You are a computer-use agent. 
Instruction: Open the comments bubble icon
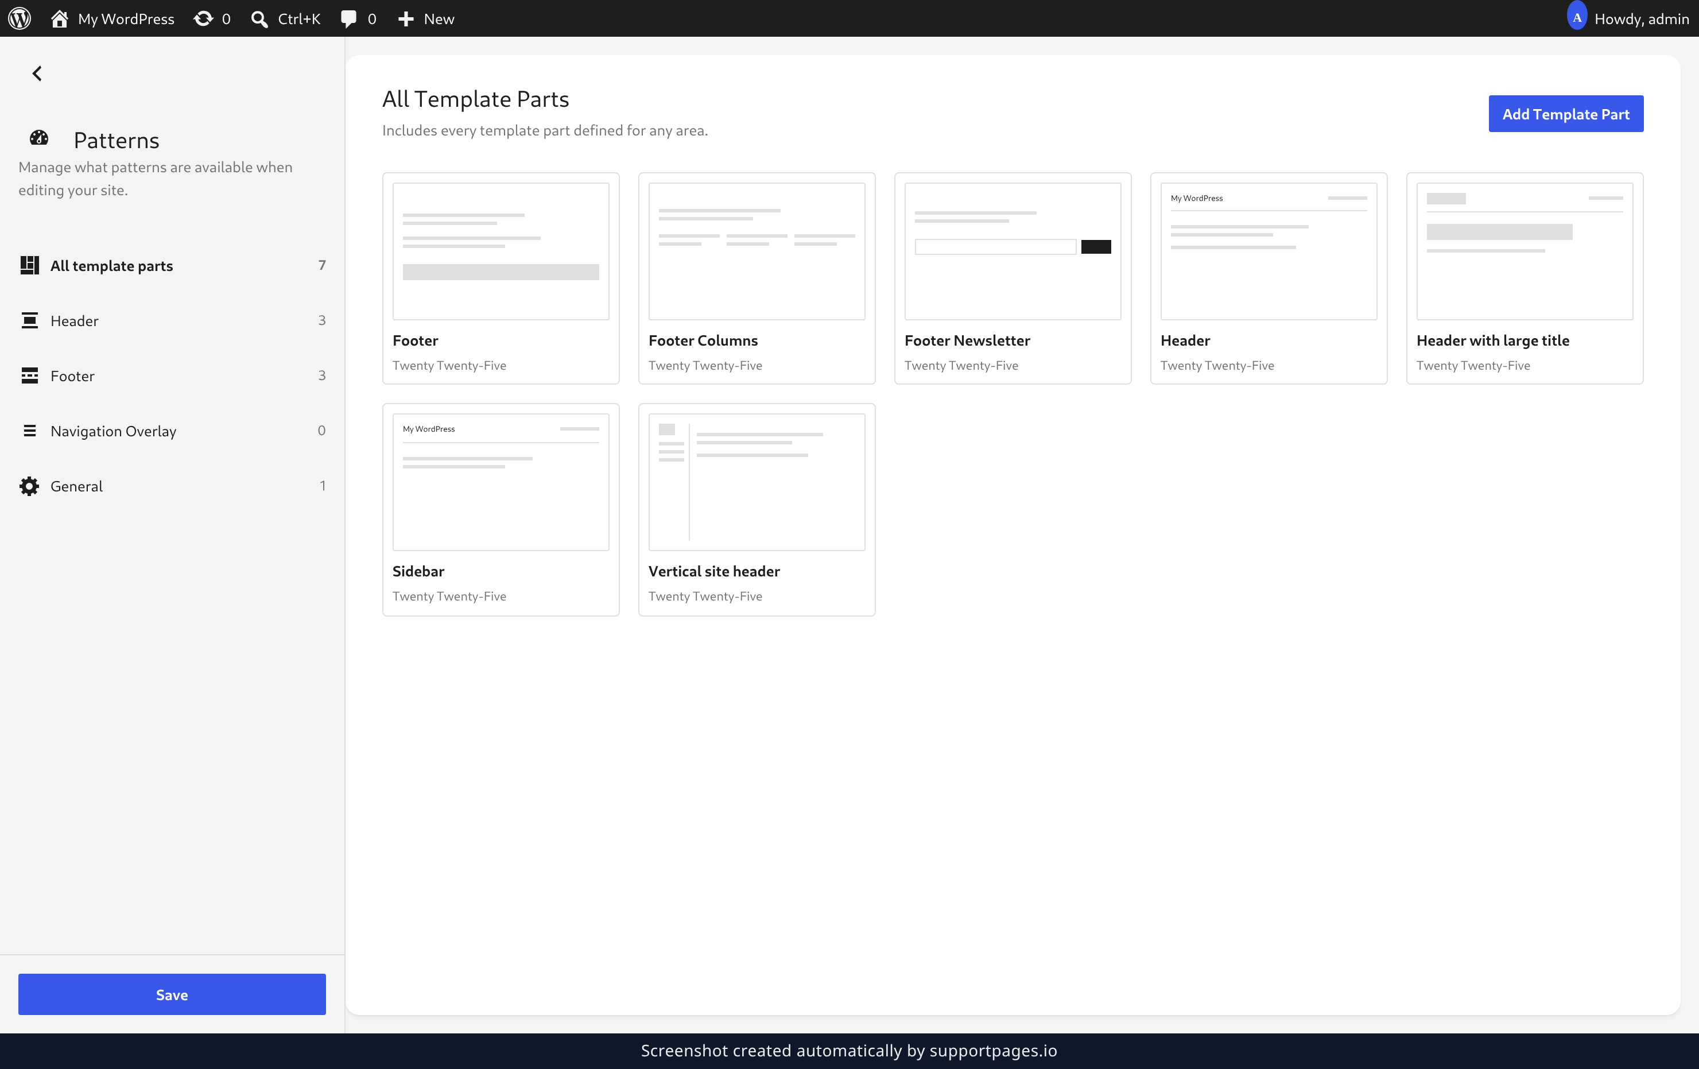pos(348,18)
